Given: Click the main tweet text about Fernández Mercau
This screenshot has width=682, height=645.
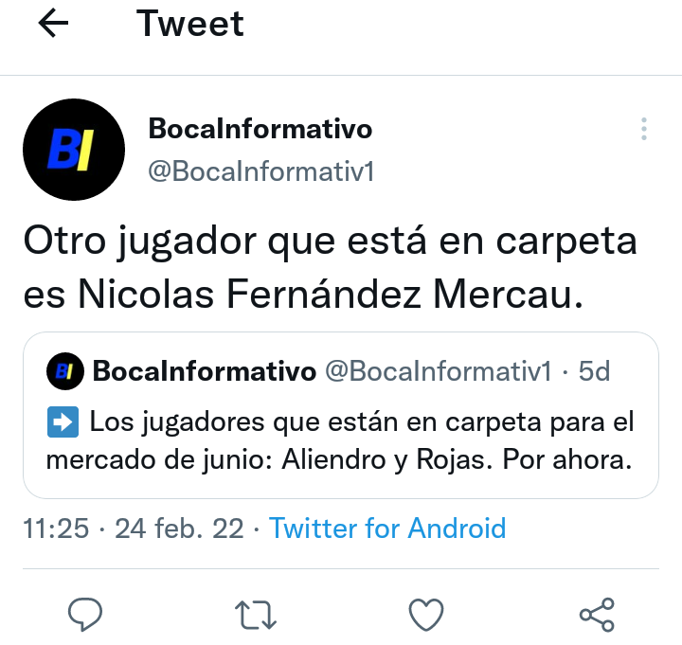Looking at the screenshot, I should pos(331,267).
